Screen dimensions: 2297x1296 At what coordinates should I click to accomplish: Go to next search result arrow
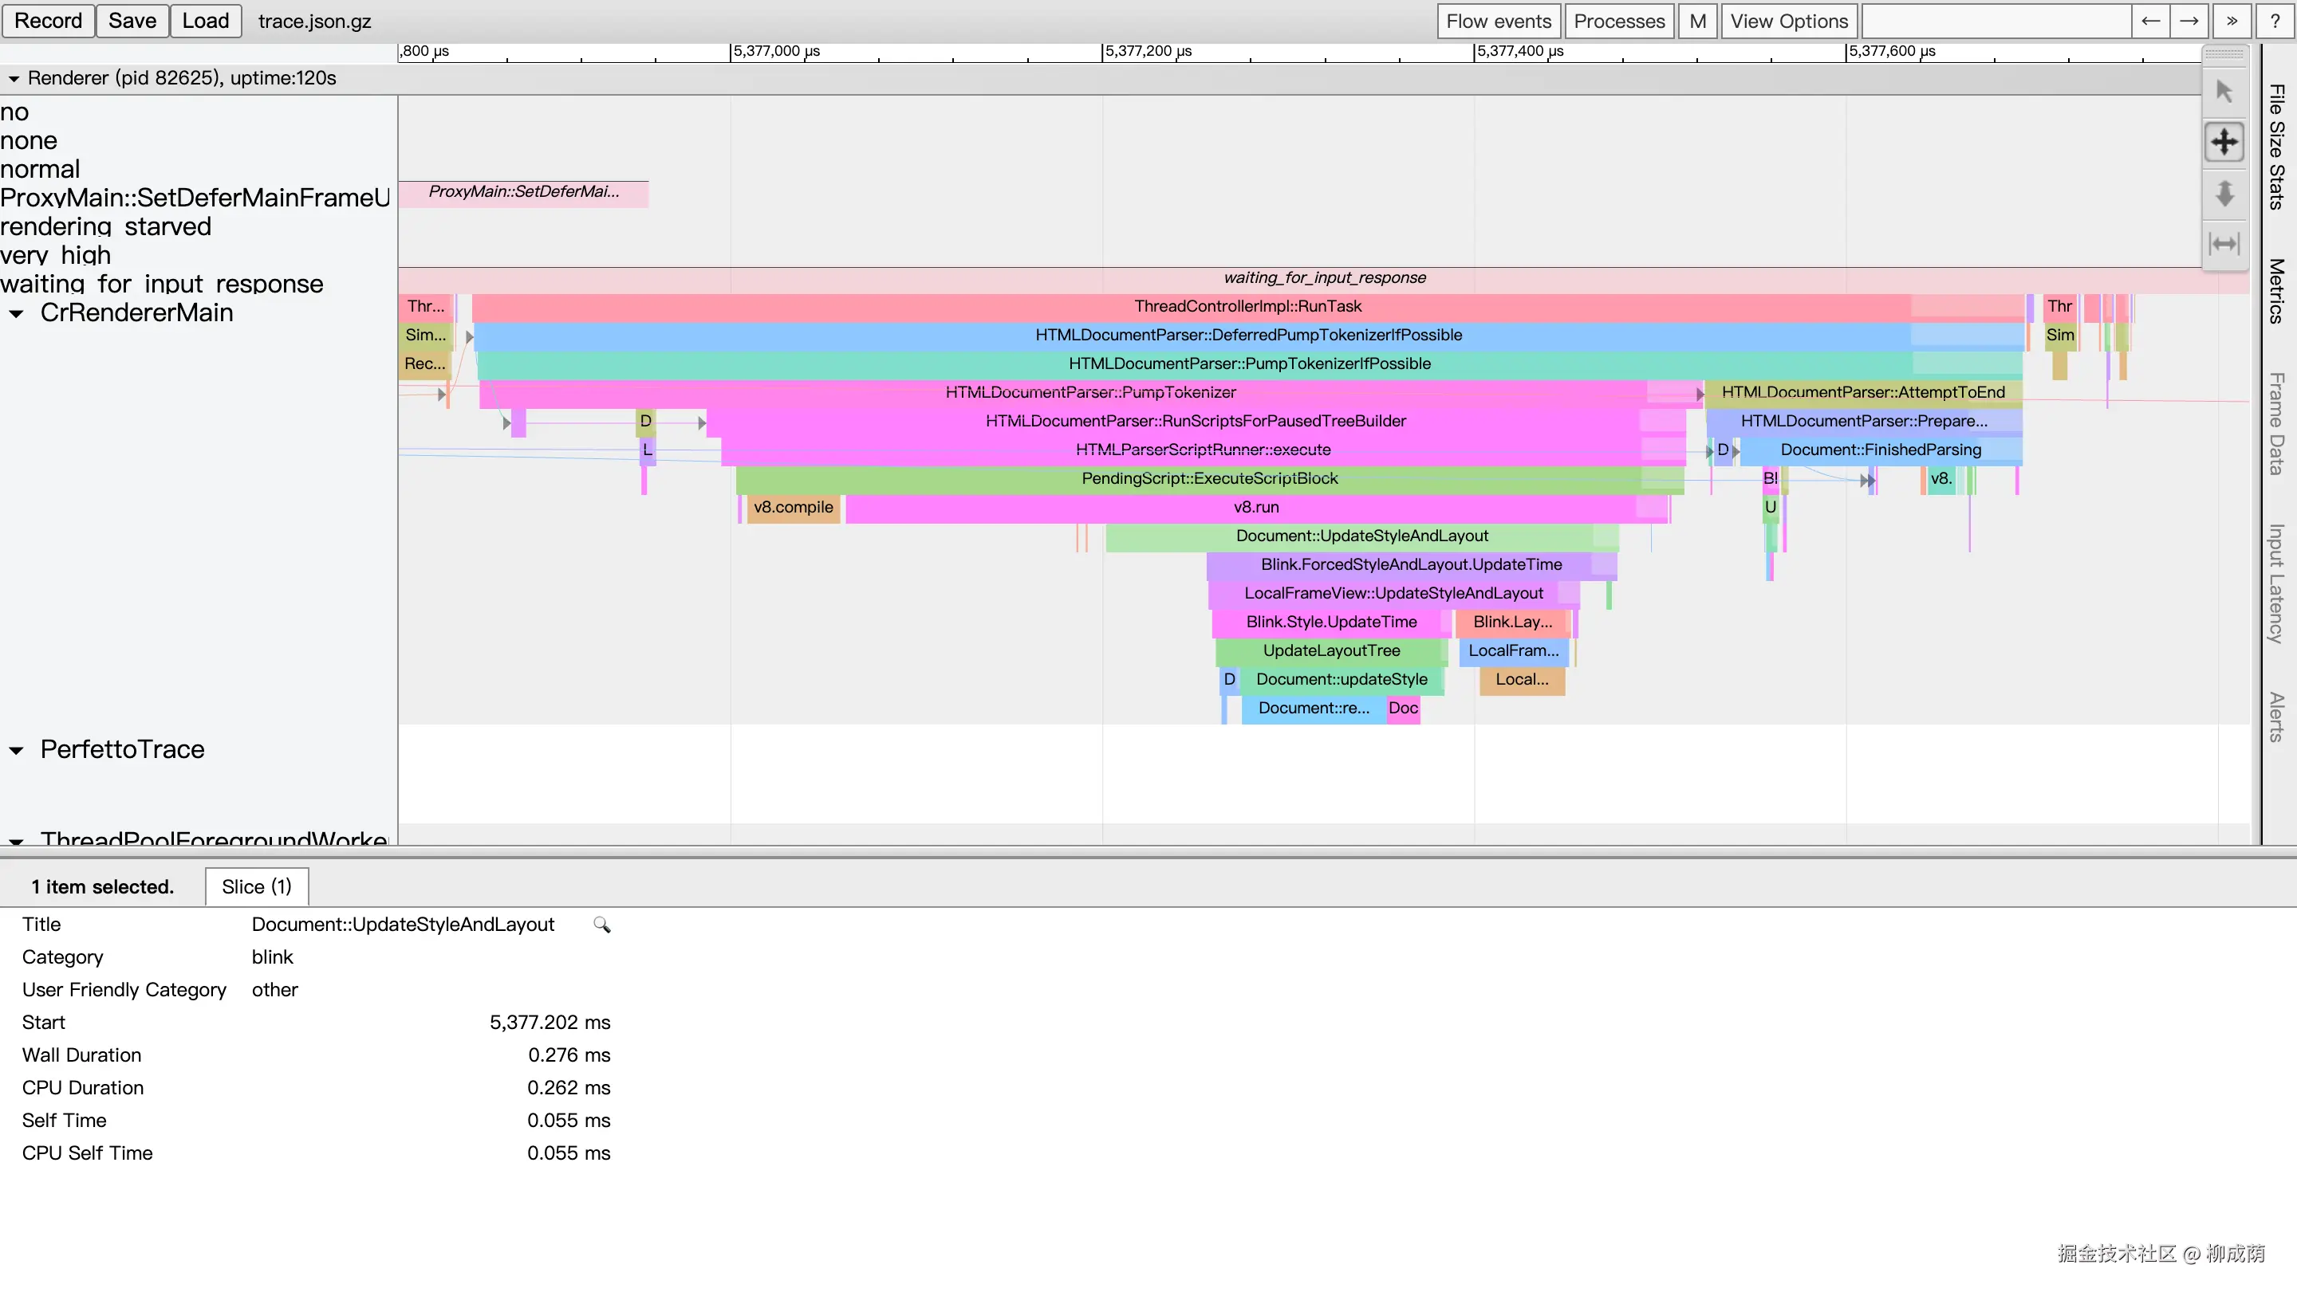tap(2189, 22)
